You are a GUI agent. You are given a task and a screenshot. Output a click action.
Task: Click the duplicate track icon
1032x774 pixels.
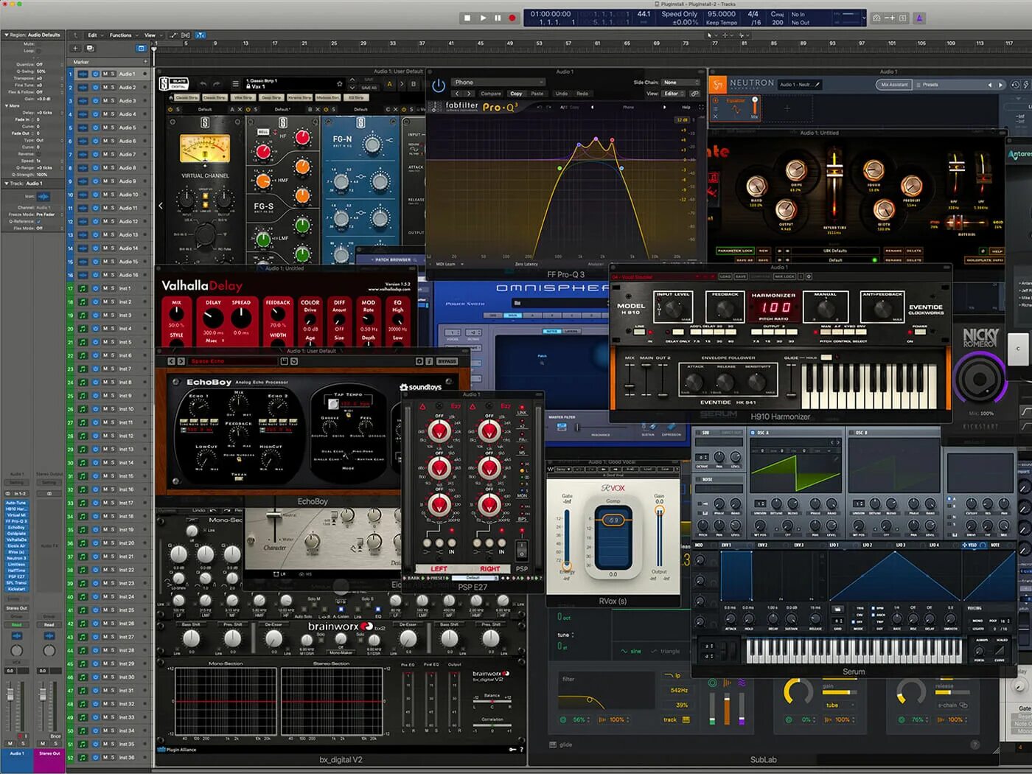point(90,49)
